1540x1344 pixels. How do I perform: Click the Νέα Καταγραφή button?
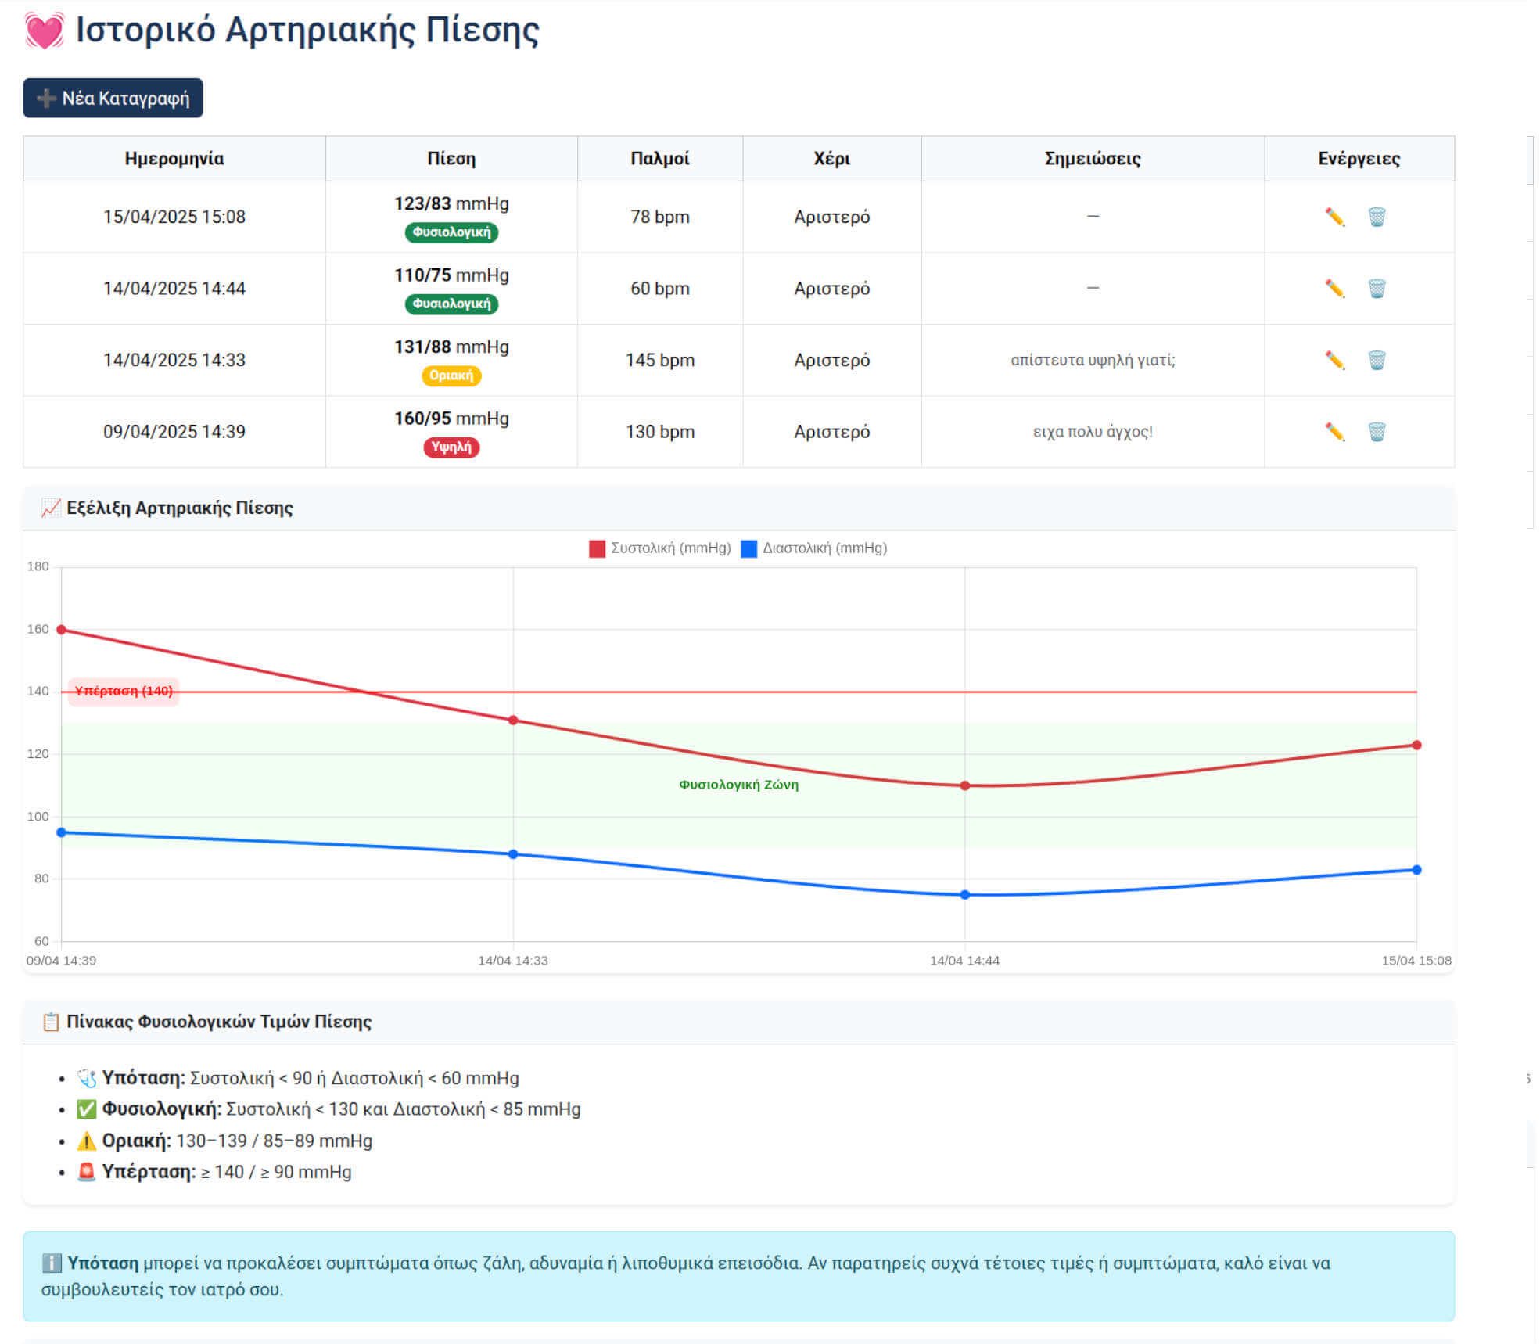(113, 98)
